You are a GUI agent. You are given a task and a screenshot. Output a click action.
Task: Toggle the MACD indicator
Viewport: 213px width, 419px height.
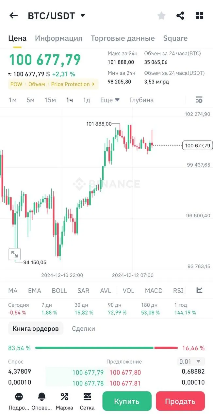(154, 291)
